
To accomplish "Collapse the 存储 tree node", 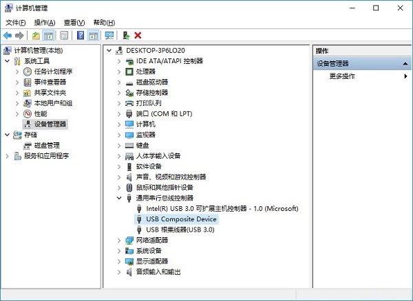I will coord(7,135).
